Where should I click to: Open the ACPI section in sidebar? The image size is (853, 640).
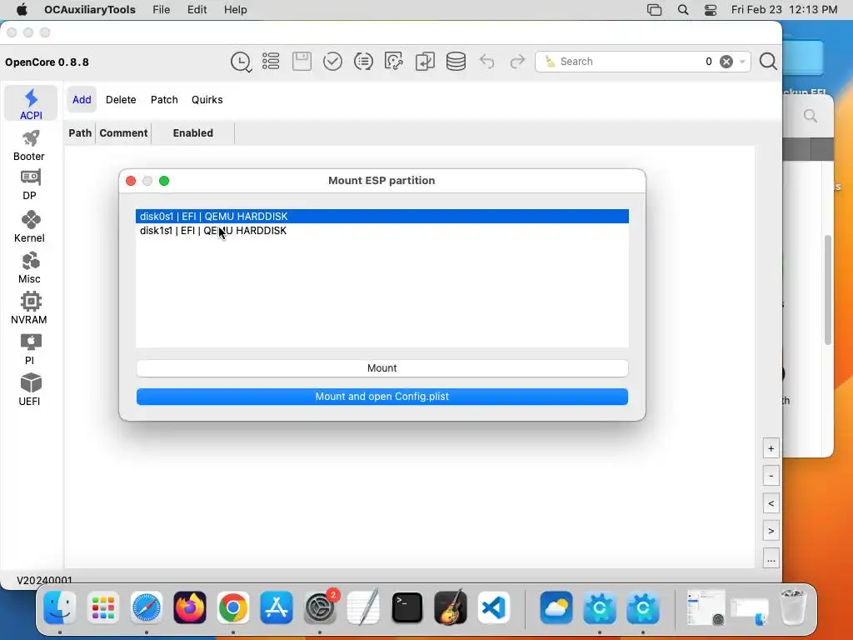tap(31, 103)
